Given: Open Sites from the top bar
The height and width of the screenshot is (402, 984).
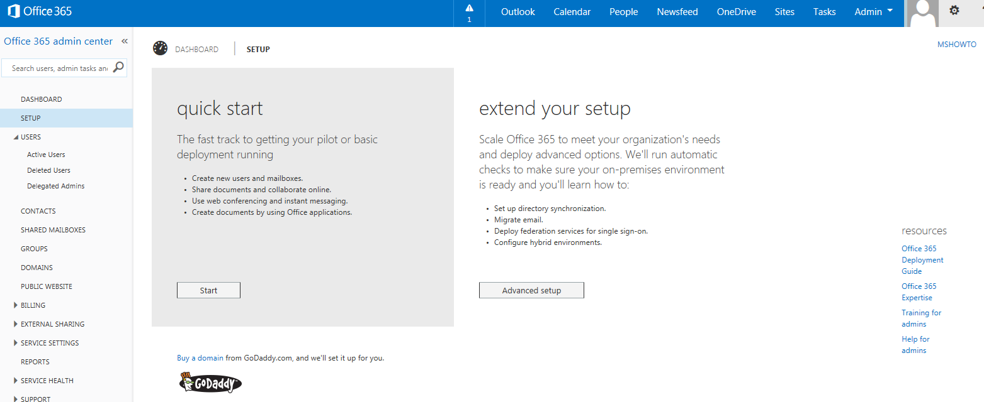Looking at the screenshot, I should [784, 12].
